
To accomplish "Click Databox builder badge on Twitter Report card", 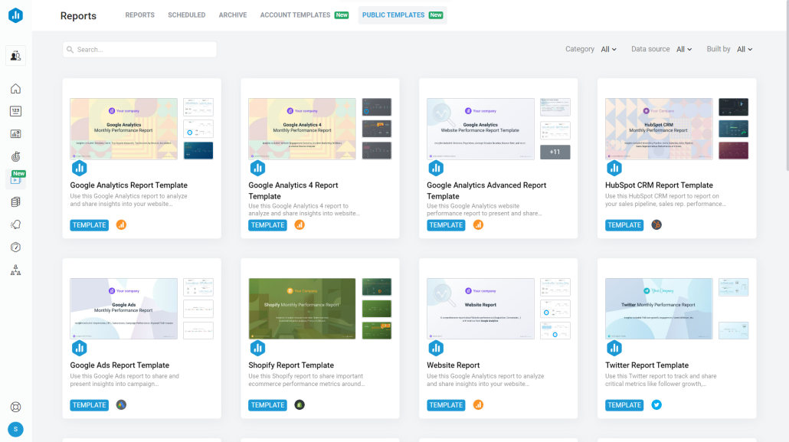I will (614, 348).
